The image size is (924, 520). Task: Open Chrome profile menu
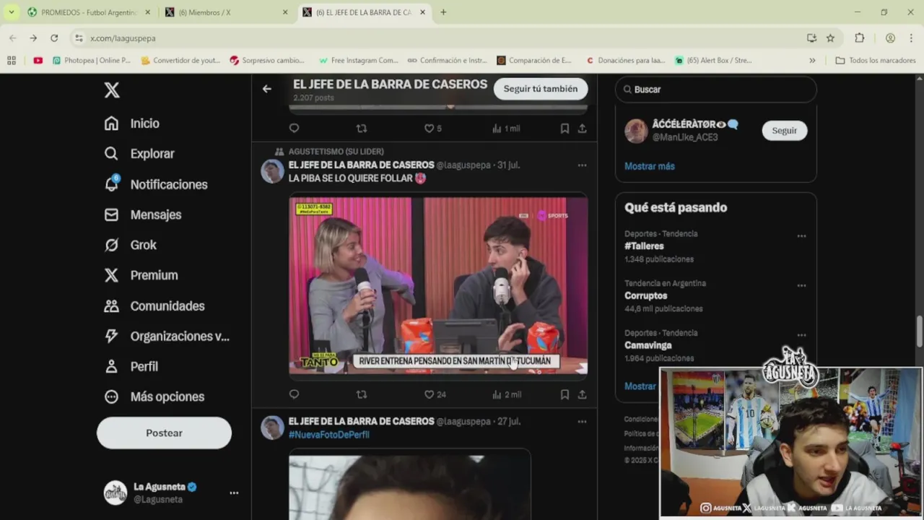[x=890, y=38]
